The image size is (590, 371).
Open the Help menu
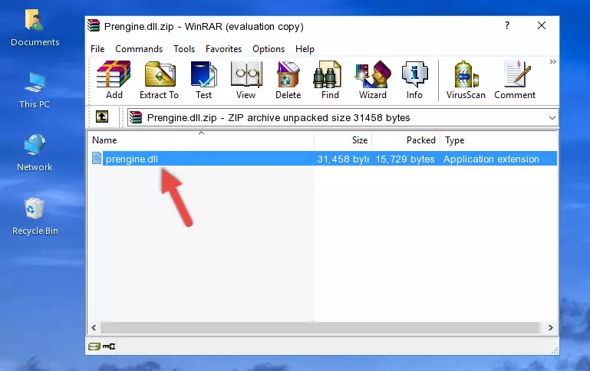(305, 49)
